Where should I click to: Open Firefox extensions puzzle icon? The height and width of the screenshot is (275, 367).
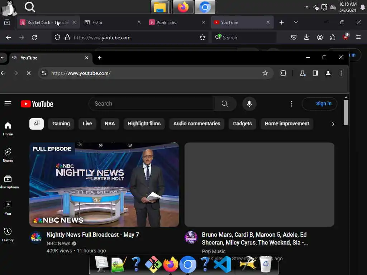point(333,37)
